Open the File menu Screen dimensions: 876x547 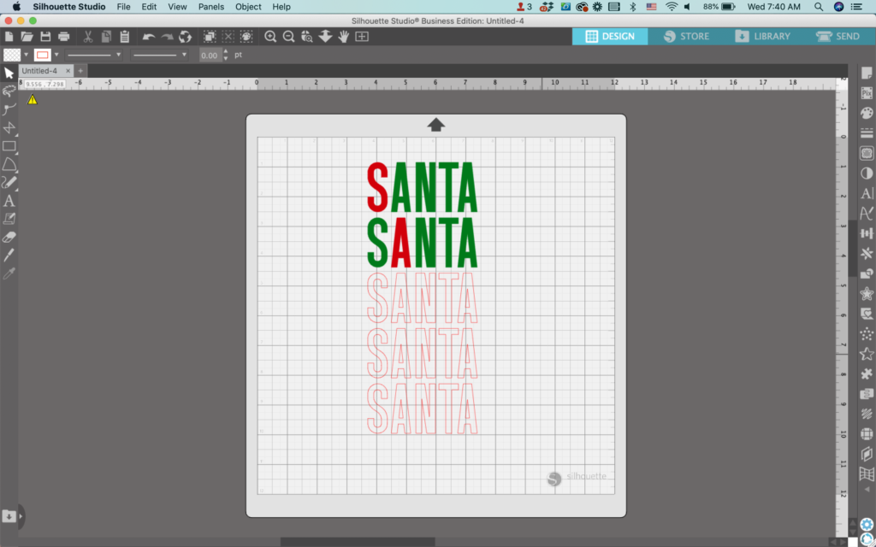tap(123, 7)
